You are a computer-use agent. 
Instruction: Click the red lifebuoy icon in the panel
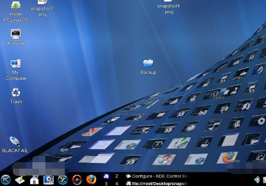77,180
